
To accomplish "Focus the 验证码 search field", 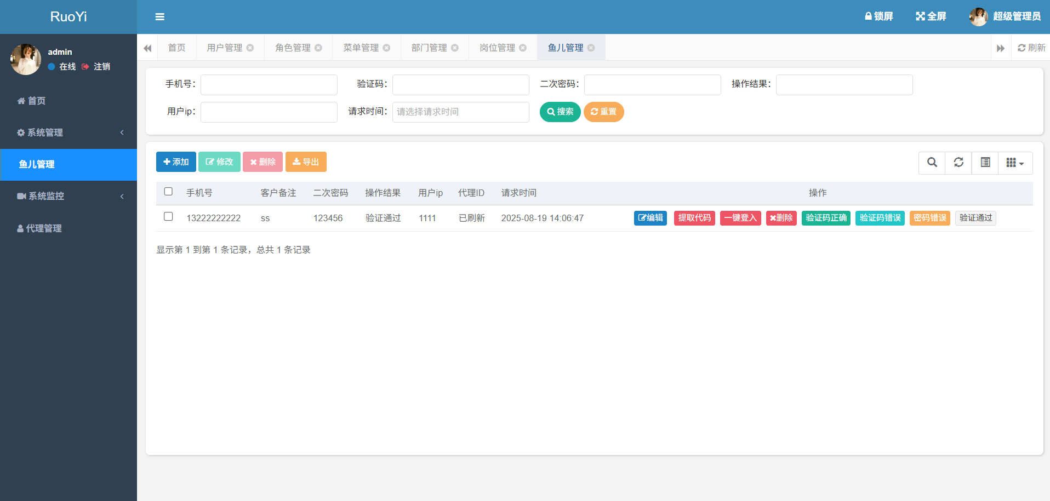I will [461, 85].
